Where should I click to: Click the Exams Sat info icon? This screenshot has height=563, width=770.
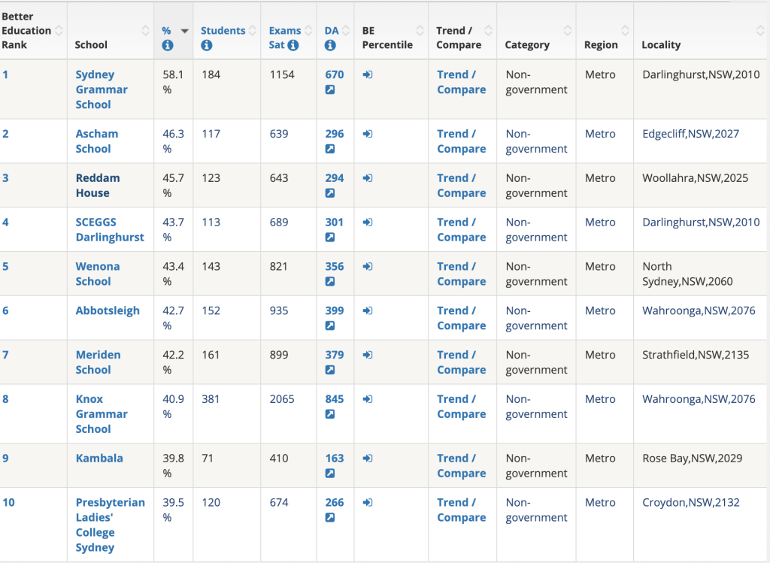coord(293,45)
